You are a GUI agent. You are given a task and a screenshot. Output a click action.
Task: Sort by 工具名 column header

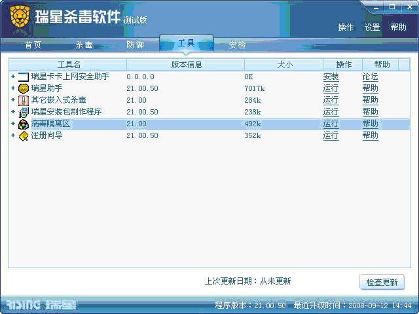[x=68, y=65]
